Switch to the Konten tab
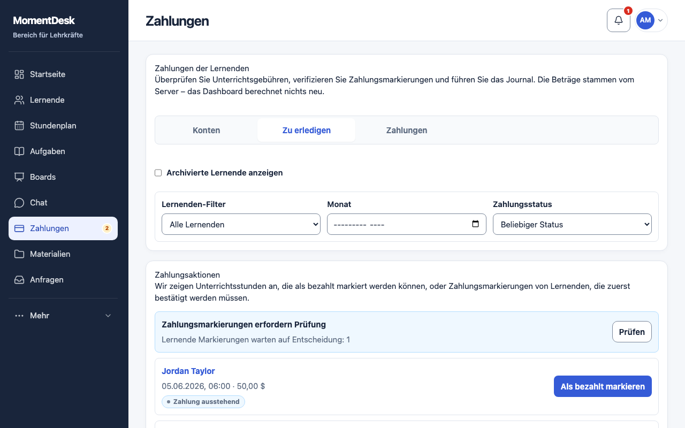The image size is (685, 428). (x=207, y=130)
